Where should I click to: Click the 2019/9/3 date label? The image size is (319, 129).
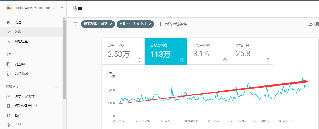click(214, 121)
